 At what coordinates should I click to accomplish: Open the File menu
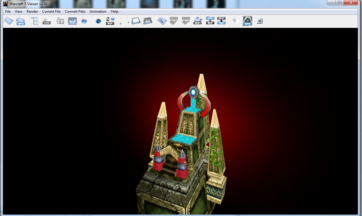[8, 11]
